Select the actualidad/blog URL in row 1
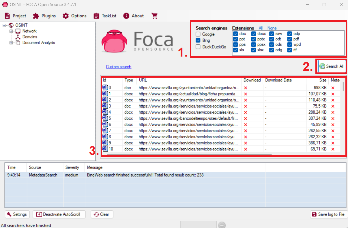This screenshot has height=228, width=348. click(x=189, y=94)
